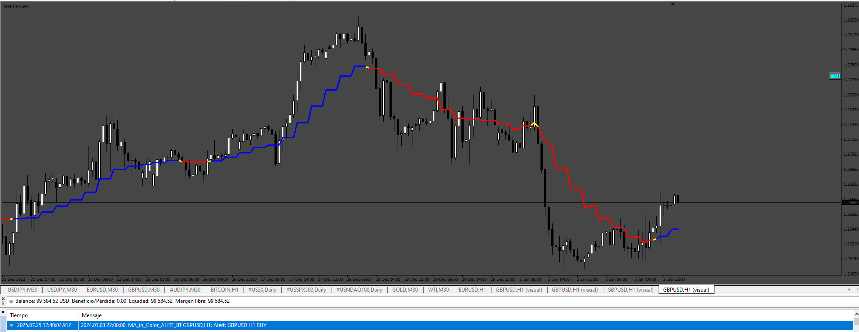Open the EURUSD,M30 chart tab
This screenshot has height=332, width=859.
[102, 290]
